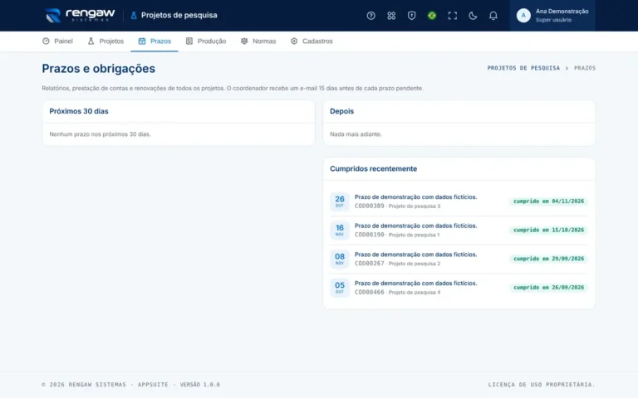Click the shield security icon

(411, 16)
